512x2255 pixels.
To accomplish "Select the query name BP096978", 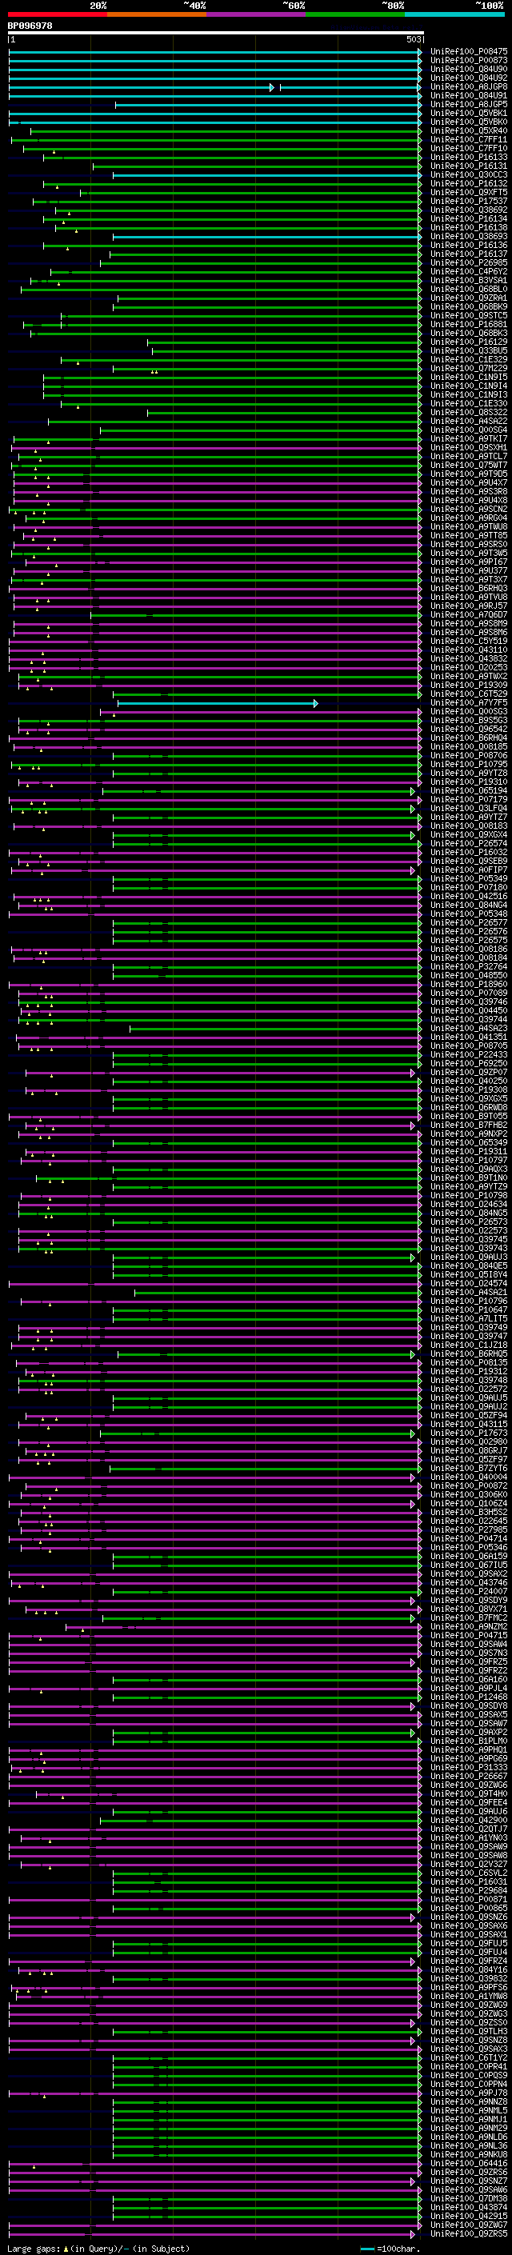I will [30, 26].
